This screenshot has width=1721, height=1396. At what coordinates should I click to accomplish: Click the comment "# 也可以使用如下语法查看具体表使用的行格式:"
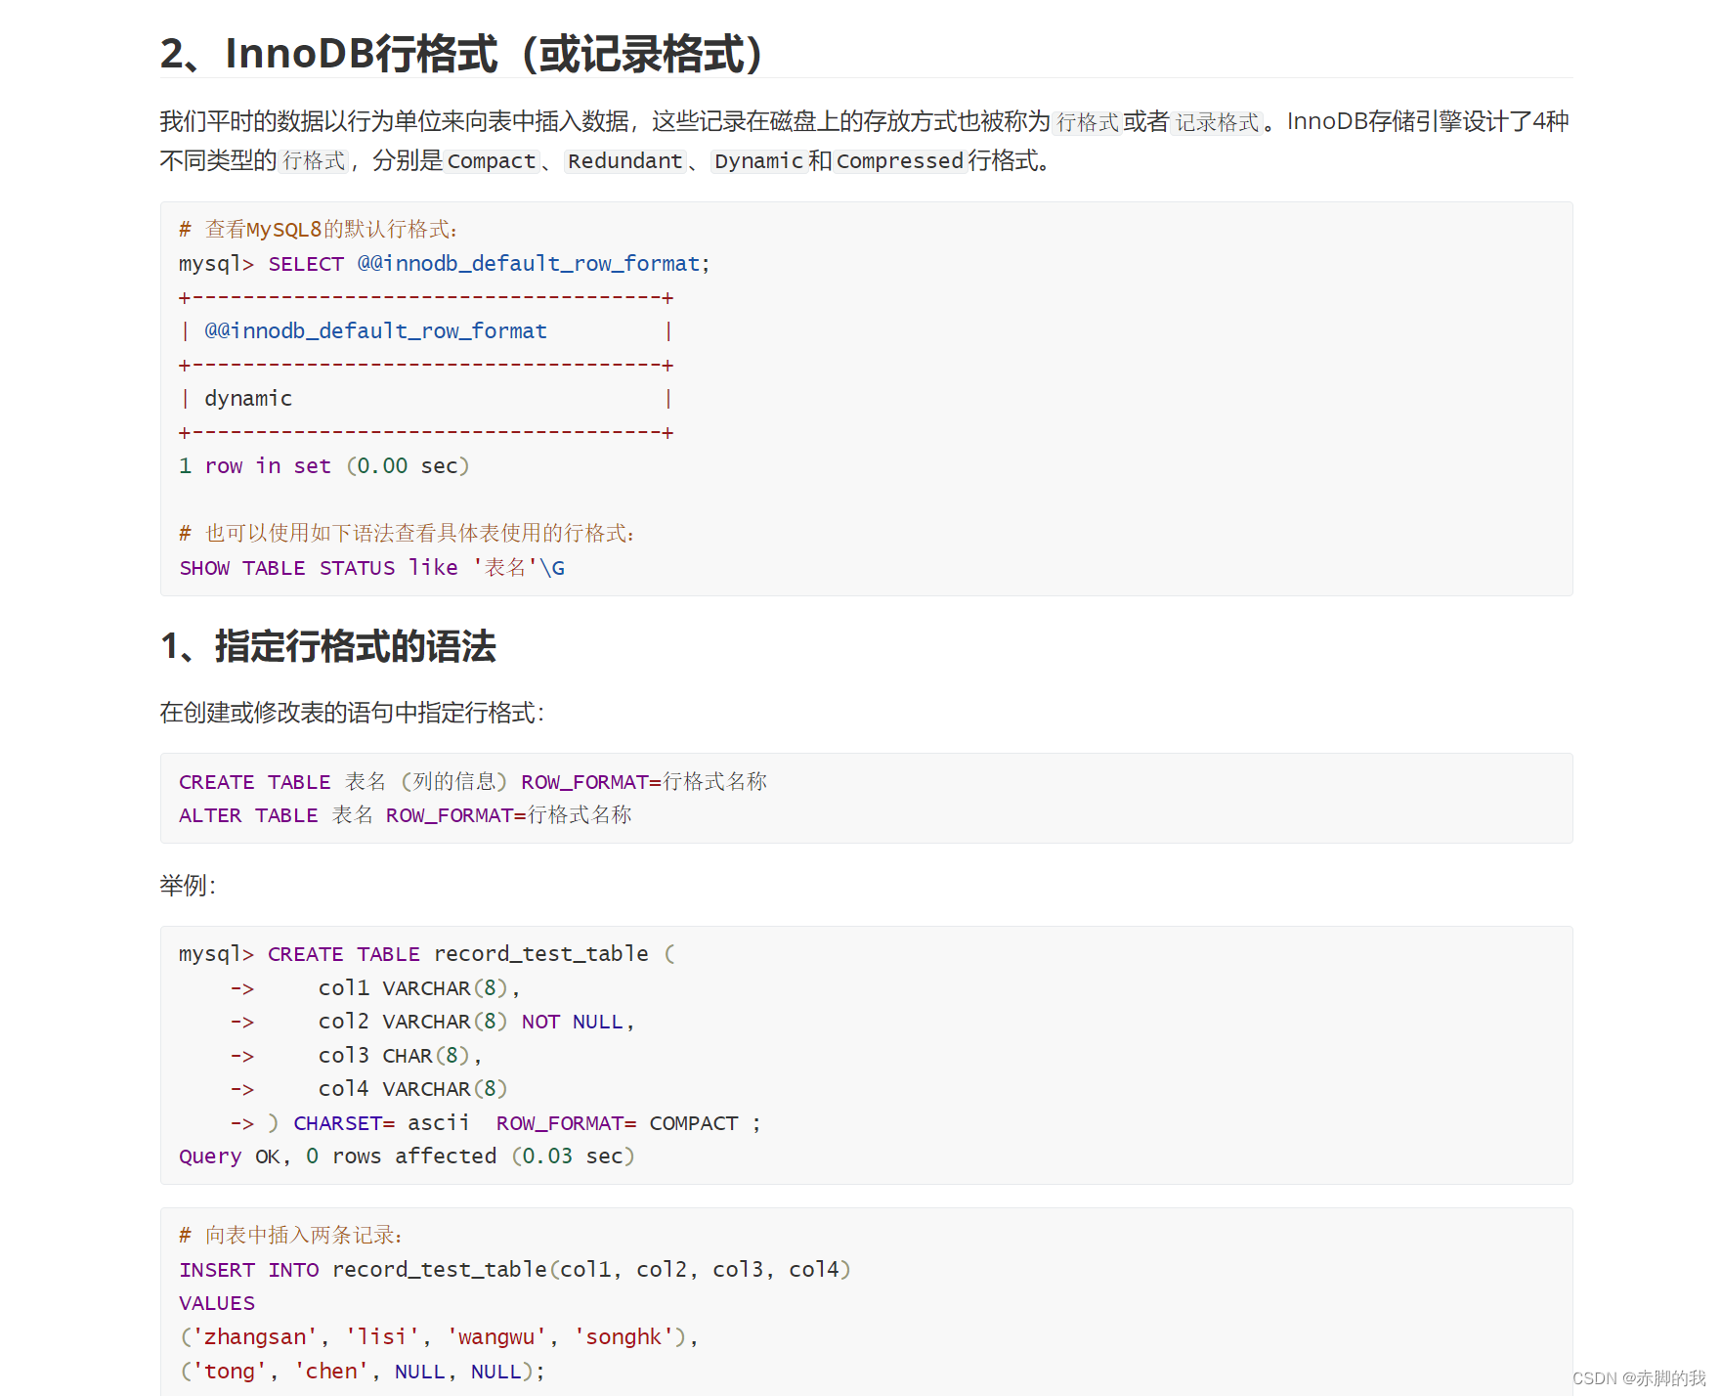tap(407, 534)
